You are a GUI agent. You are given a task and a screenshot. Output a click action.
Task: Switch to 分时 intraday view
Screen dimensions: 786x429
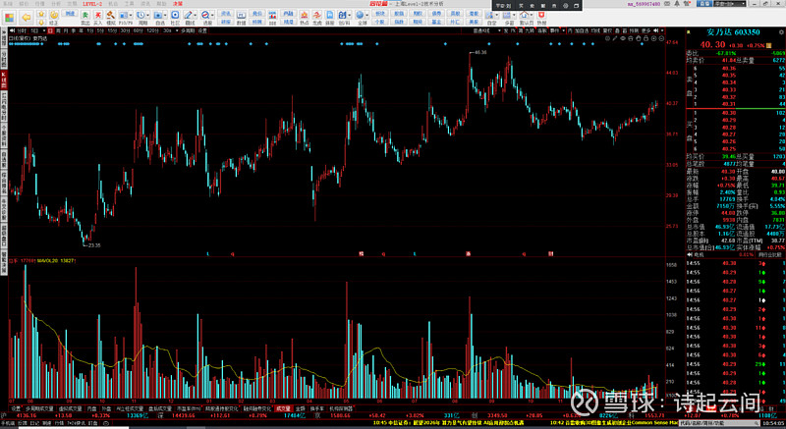(22, 30)
